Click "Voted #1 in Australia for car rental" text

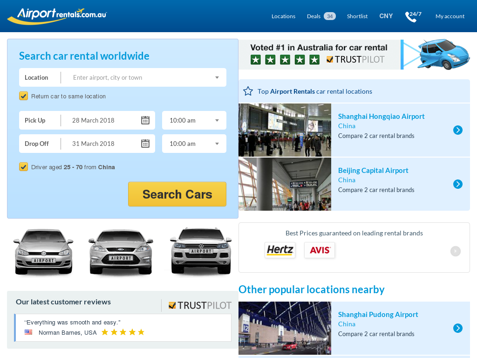319,48
